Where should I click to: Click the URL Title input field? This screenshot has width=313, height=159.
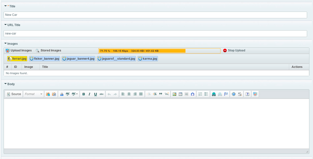155,34
